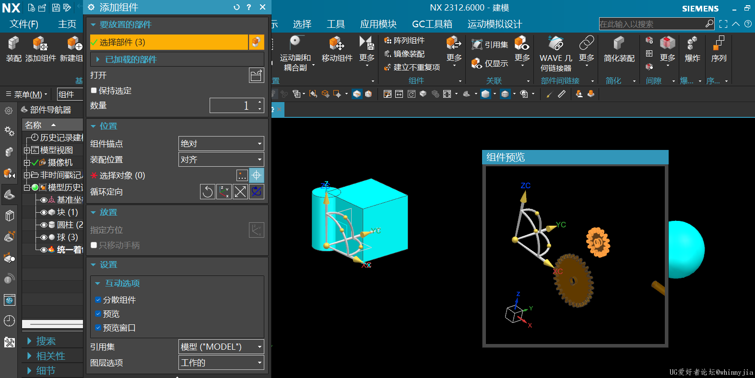Click the New Component (新建组) icon
The height and width of the screenshot is (378, 755).
(x=74, y=44)
